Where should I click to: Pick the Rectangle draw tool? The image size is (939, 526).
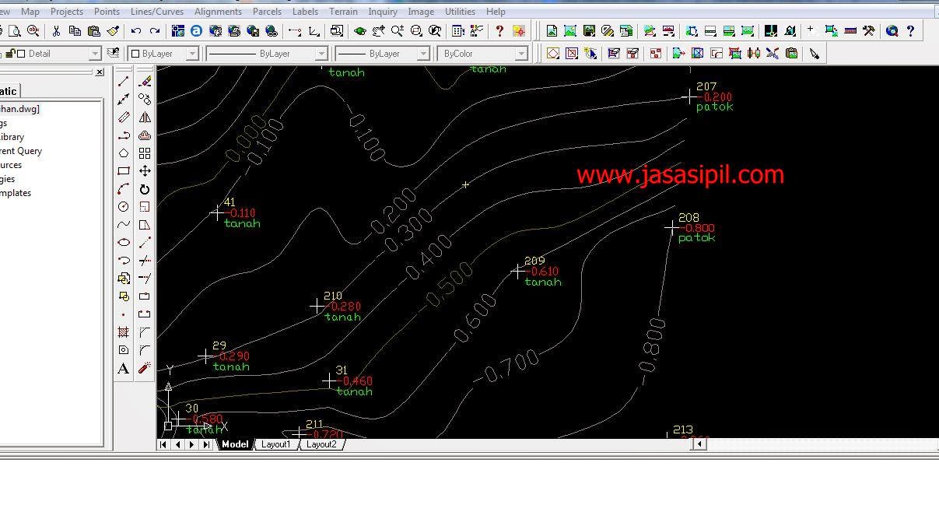[124, 171]
